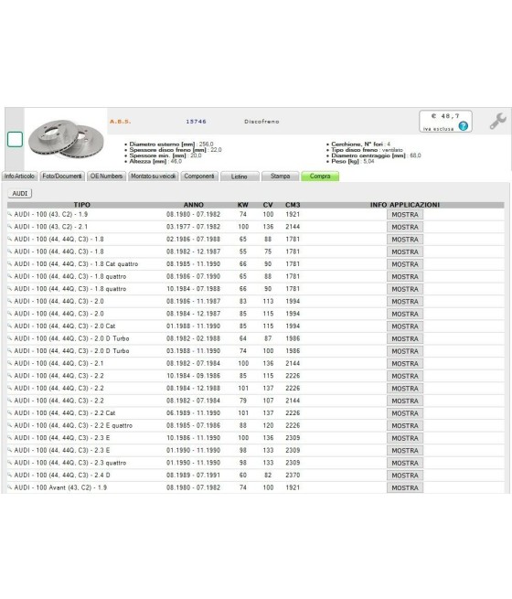Viewport: 512px width, 599px height.
Task: Click magnifier icon for AUDI 100 (43, C2) - 2.1
Action: coord(10,227)
